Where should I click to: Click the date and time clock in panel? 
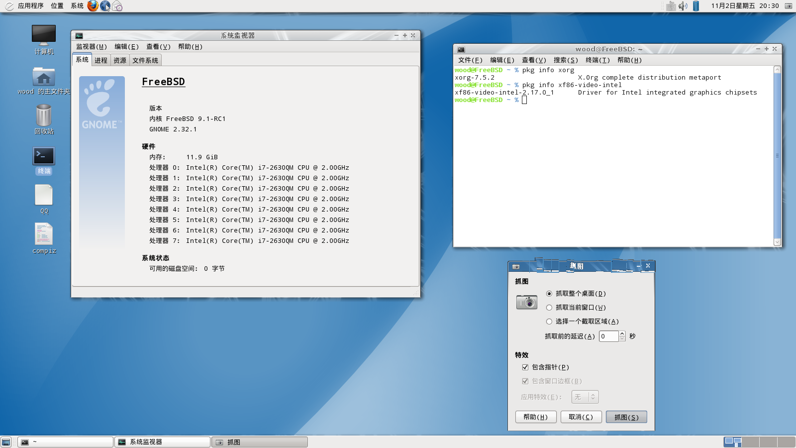(745, 6)
